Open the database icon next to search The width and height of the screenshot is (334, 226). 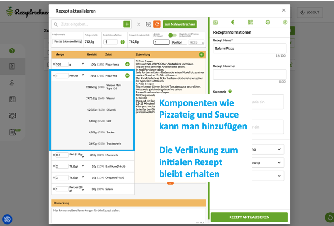[x=148, y=24]
